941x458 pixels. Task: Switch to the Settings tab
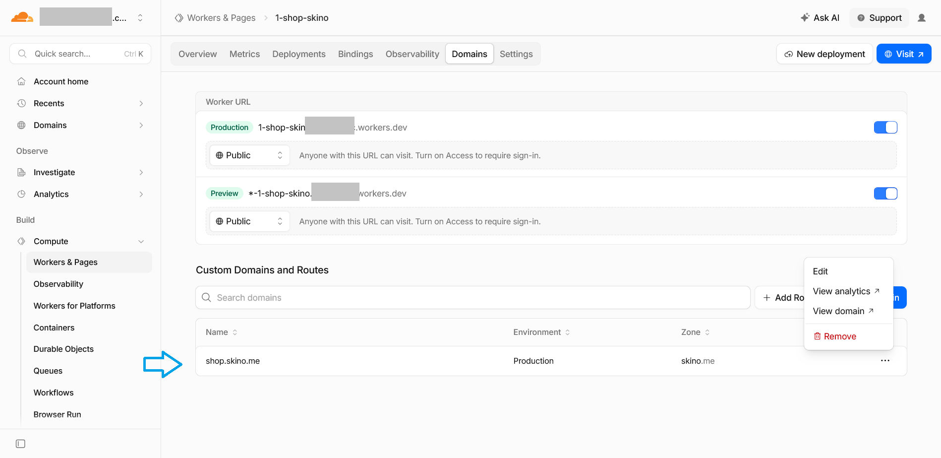point(516,54)
